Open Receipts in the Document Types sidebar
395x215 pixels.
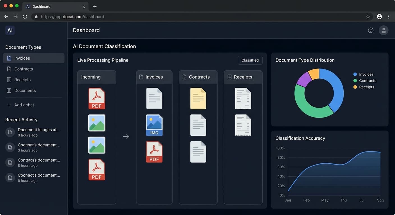point(34,80)
